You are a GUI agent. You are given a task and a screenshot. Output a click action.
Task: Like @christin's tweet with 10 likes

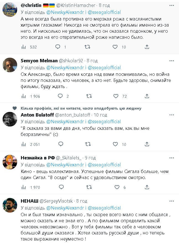115,47
